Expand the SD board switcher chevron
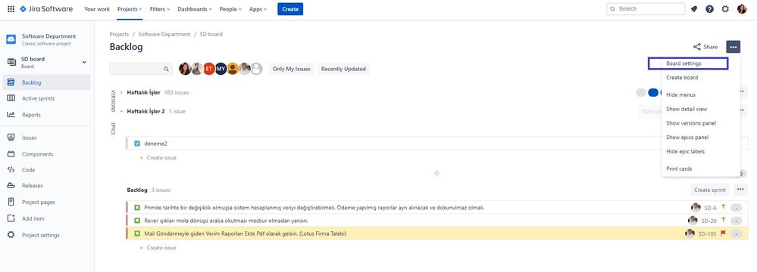This screenshot has width=757, height=272. click(84, 62)
